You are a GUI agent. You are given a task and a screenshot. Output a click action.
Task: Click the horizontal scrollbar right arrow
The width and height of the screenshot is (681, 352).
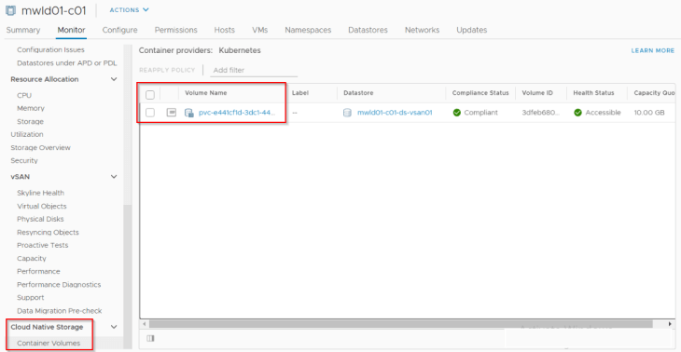click(670, 324)
